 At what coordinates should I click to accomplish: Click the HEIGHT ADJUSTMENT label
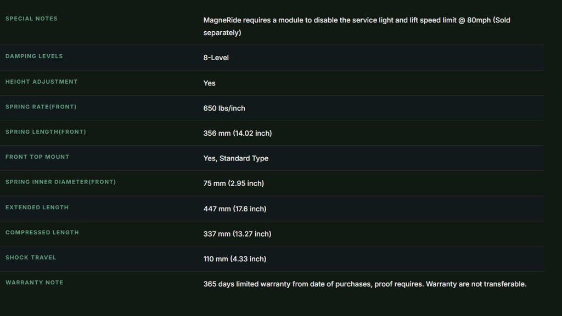tap(41, 82)
